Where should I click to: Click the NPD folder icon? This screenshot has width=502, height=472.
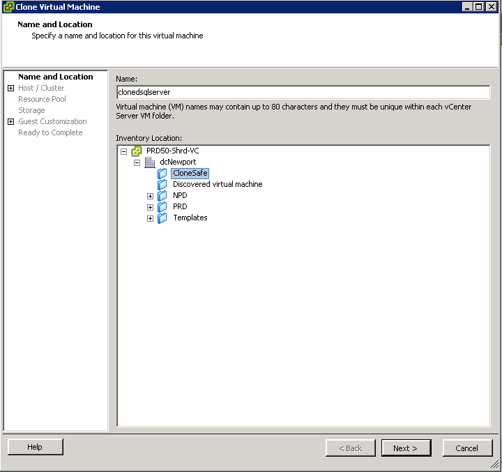162,196
